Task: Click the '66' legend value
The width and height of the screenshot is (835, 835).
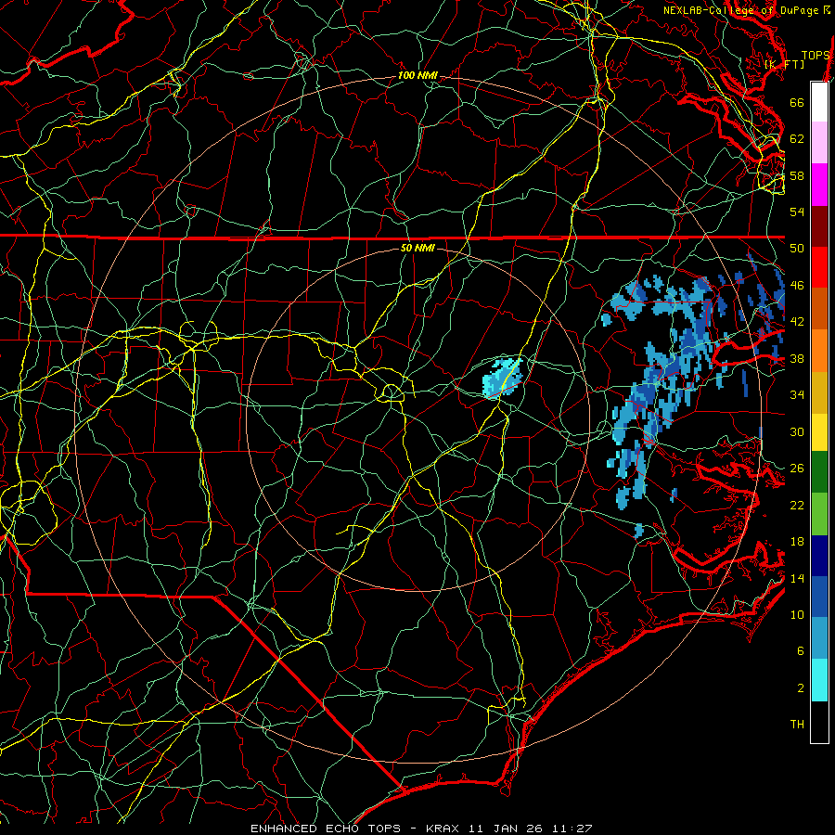Action: (x=797, y=102)
